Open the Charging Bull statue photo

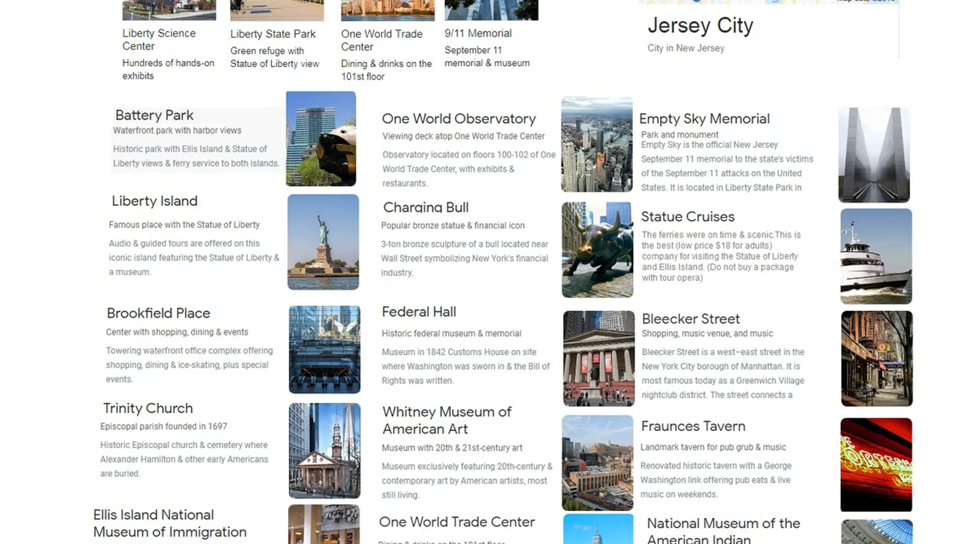(x=597, y=250)
